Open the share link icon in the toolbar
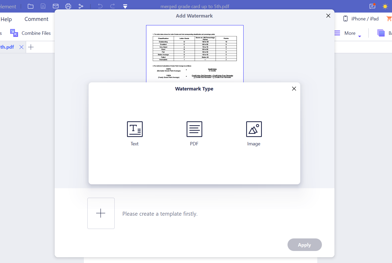392x263 pixels. [81, 6]
